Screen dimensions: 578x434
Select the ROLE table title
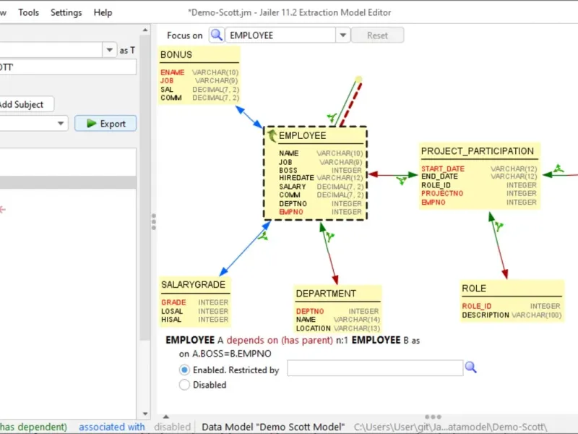(x=474, y=288)
